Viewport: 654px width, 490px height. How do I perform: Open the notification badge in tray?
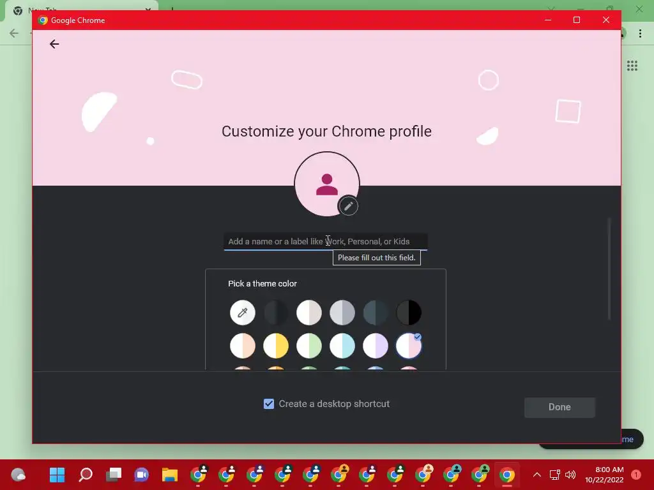pyautogui.click(x=635, y=474)
